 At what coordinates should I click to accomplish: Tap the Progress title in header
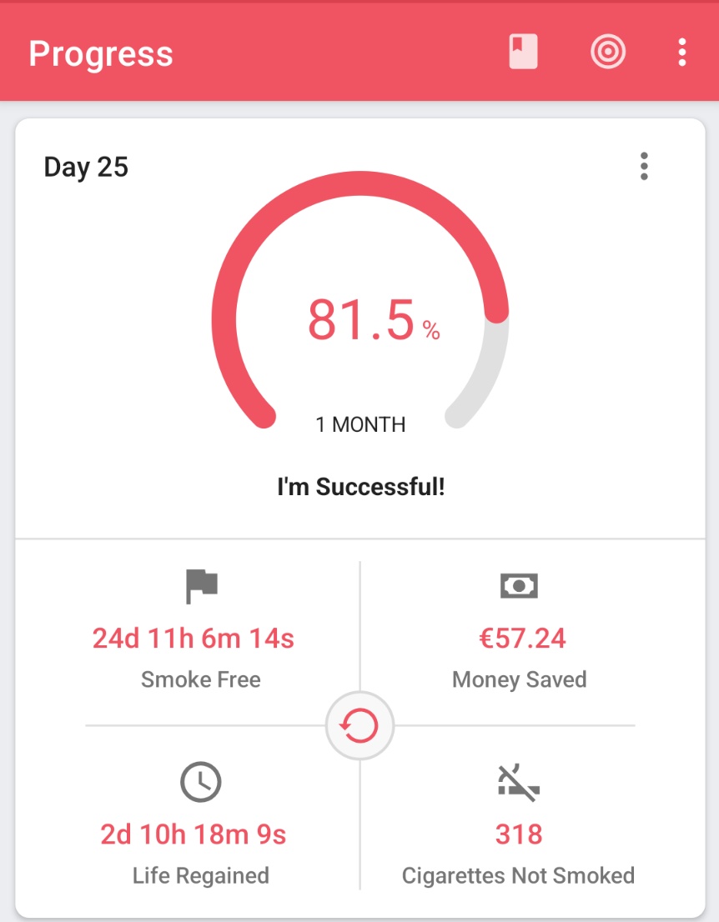101,54
